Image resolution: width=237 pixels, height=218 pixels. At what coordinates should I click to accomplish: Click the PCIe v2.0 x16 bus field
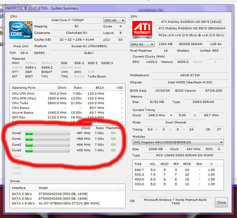(x=191, y=35)
